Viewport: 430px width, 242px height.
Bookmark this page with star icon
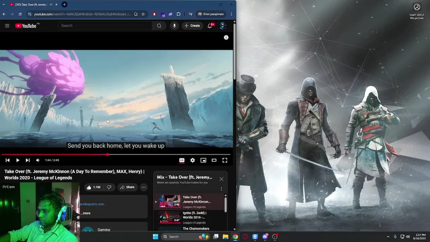coord(143,14)
